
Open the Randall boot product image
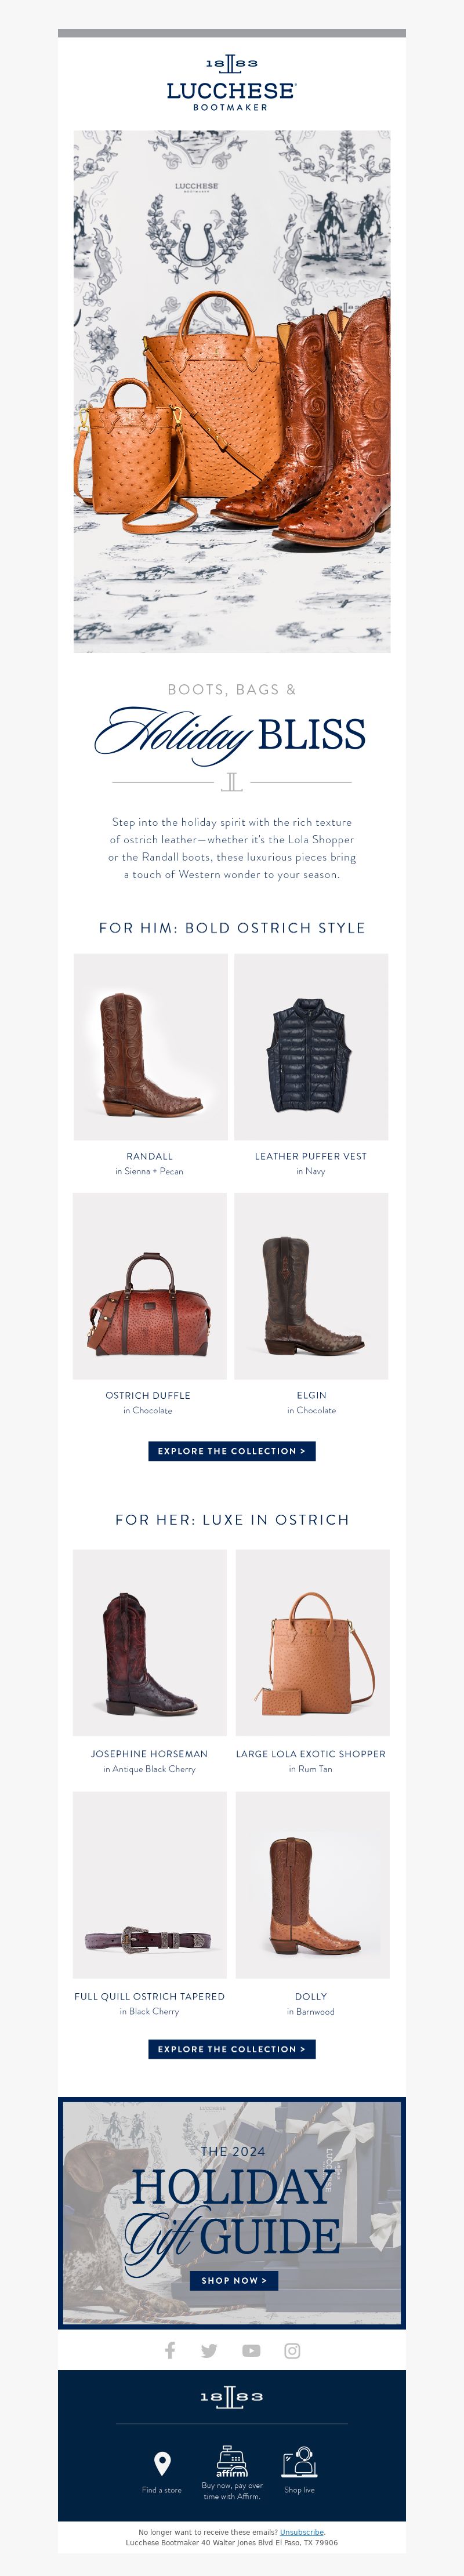(151, 1047)
